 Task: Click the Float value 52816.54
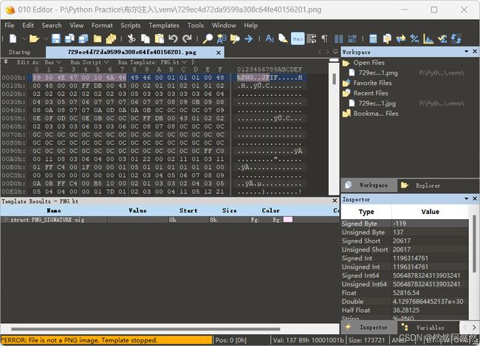pyautogui.click(x=406, y=293)
